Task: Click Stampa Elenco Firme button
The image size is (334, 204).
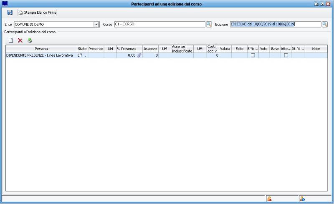Action: point(37,12)
